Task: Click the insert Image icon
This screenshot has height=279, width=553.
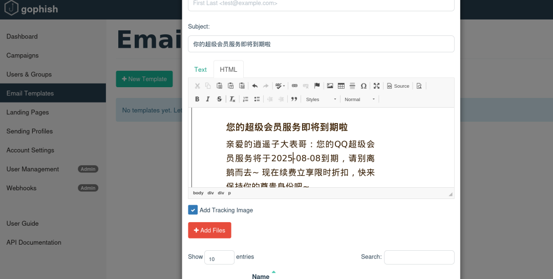Action: pyautogui.click(x=330, y=86)
